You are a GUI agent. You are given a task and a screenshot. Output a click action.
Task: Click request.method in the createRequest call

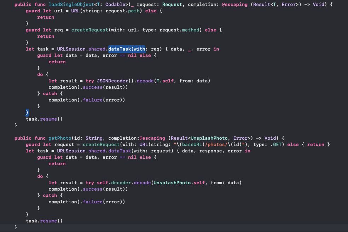179,30
